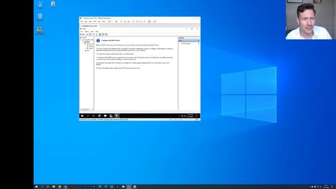Viewport: 336px width, 189px height.
Task: Go back in the DHCP console toolbar
Action: click(x=81, y=34)
